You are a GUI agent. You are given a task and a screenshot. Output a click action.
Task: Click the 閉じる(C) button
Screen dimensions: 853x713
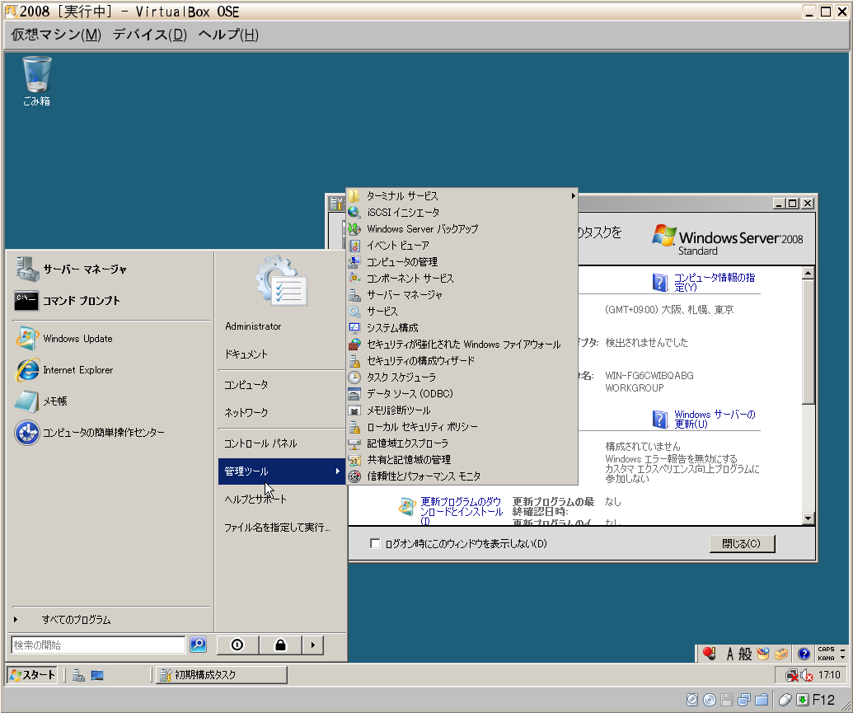[x=742, y=544]
